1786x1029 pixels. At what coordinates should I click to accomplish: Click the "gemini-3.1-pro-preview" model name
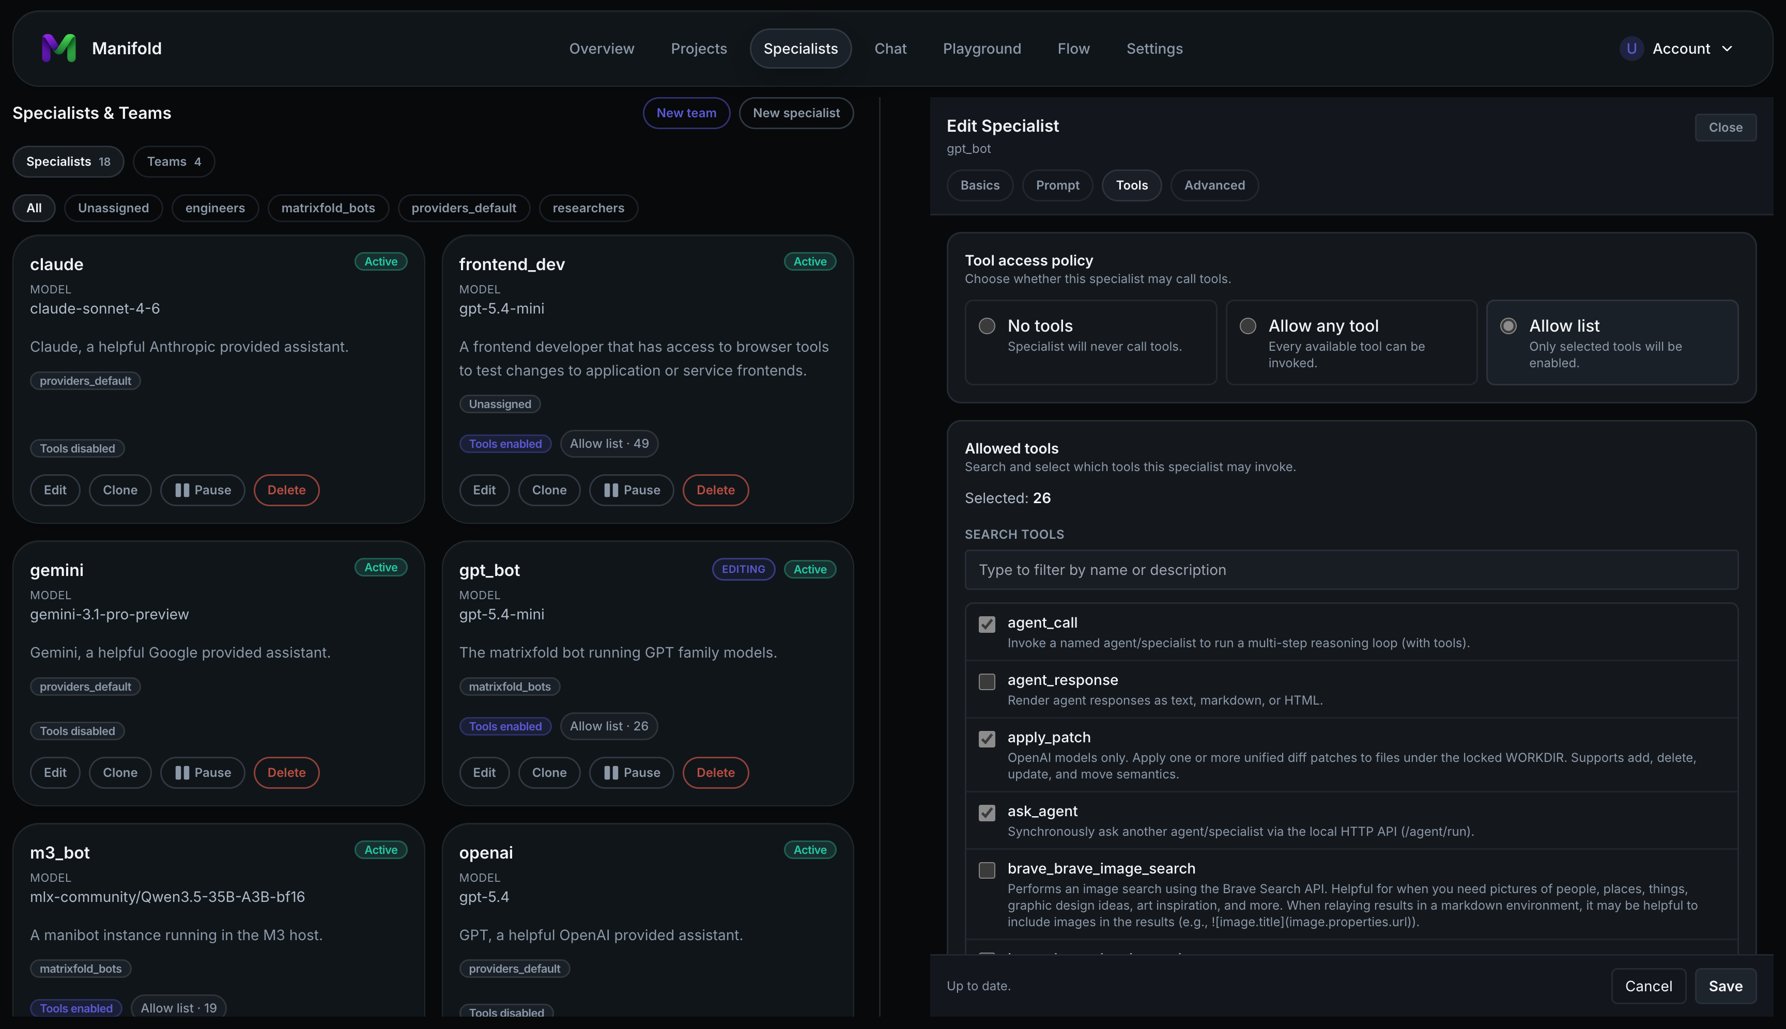tap(110, 614)
